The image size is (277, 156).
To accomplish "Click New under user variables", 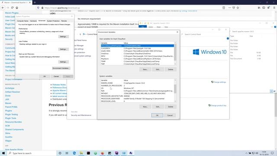I will click(145, 69).
